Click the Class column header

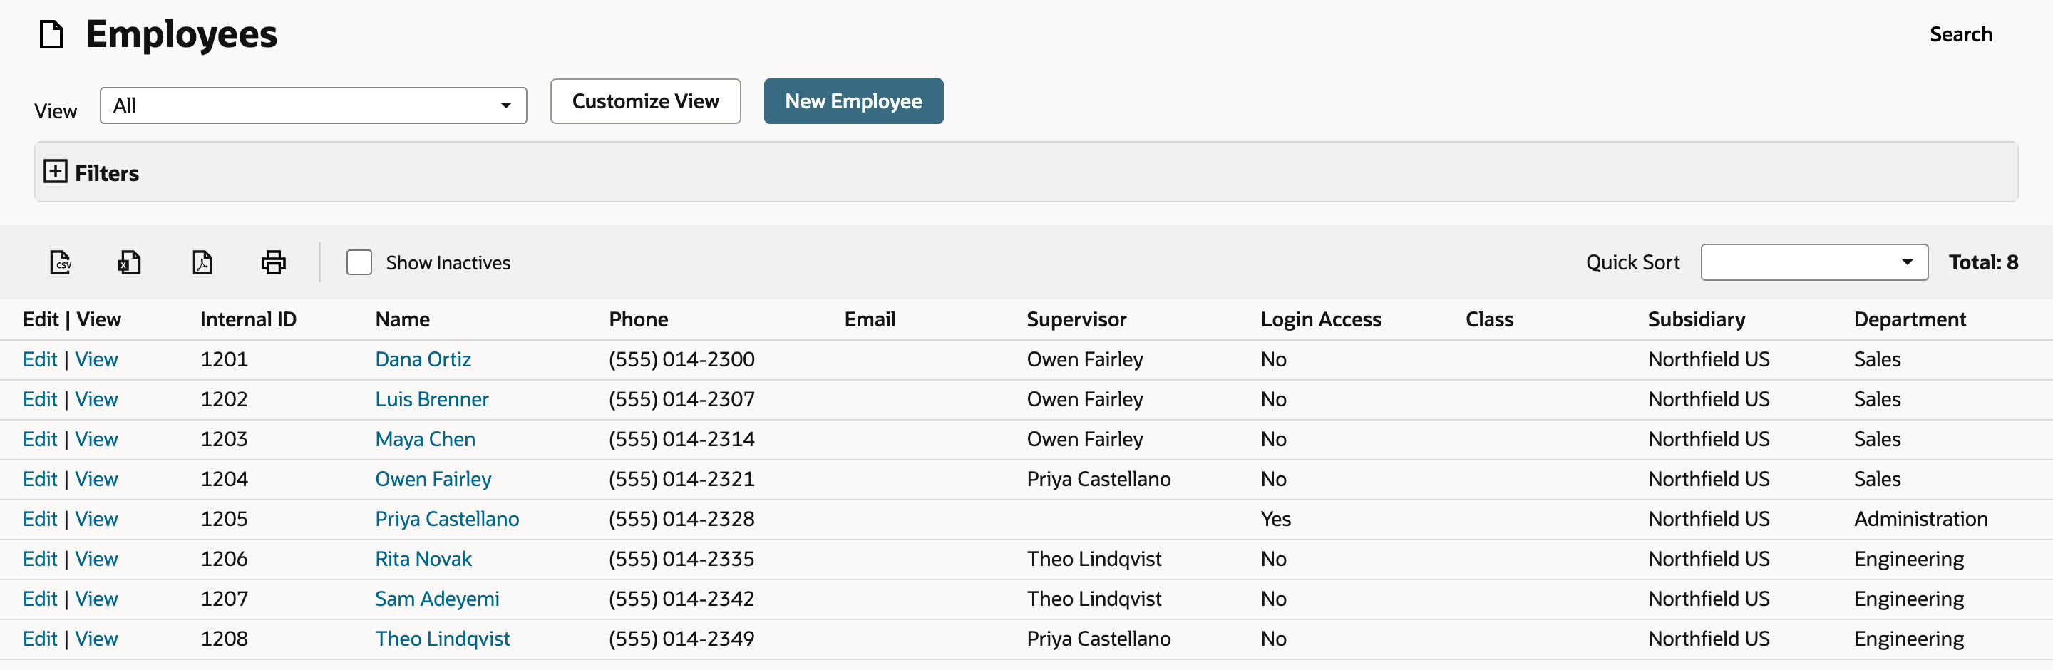[1488, 319]
